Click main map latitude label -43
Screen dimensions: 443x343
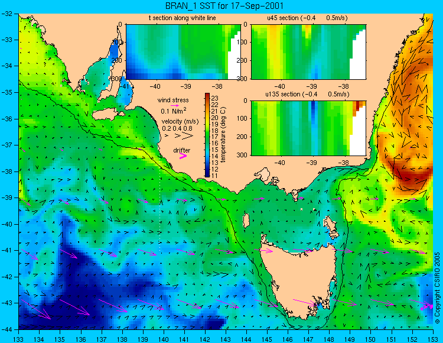(x=6, y=303)
